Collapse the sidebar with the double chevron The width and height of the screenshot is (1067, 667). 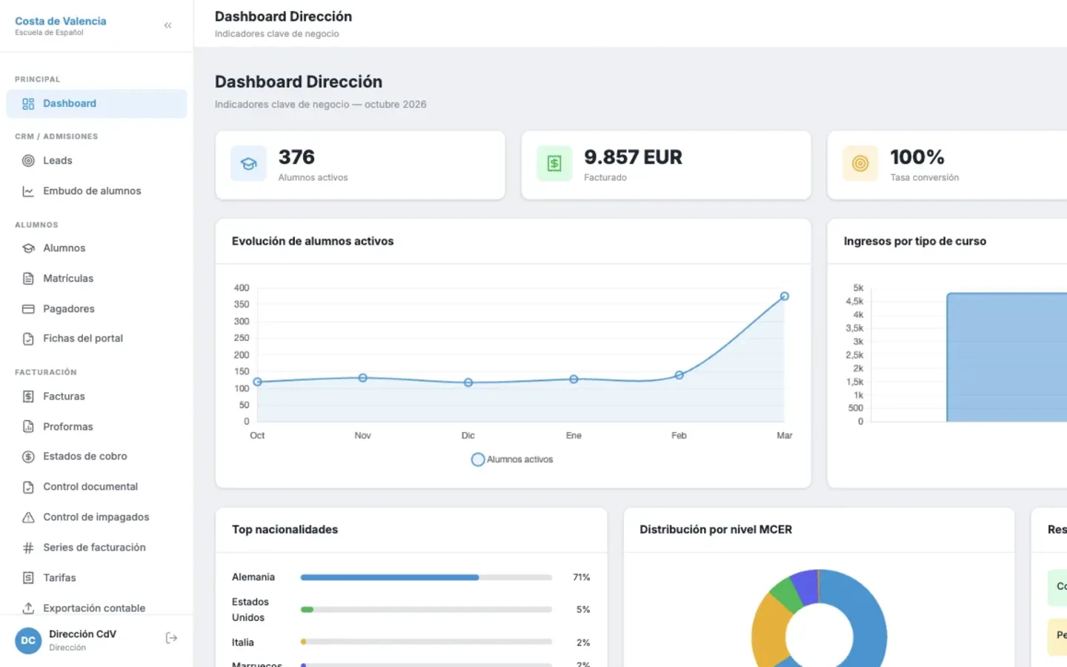[x=168, y=25]
